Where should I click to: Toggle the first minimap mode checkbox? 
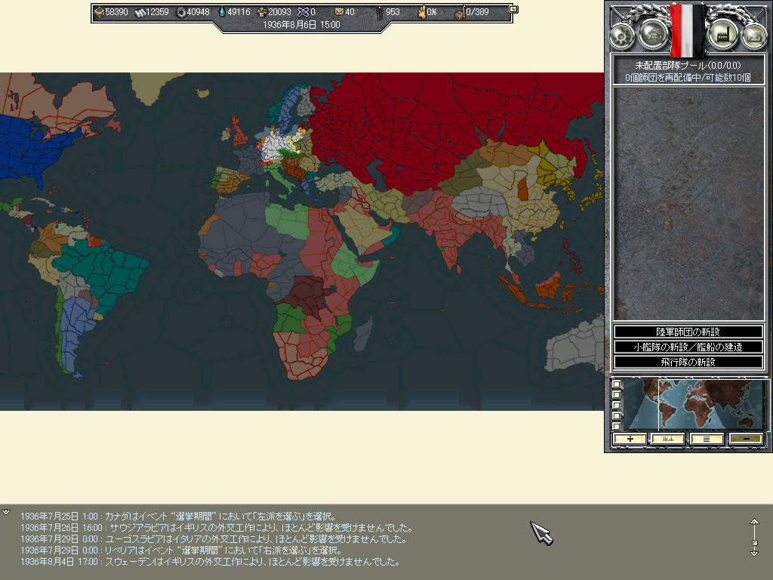click(616, 384)
